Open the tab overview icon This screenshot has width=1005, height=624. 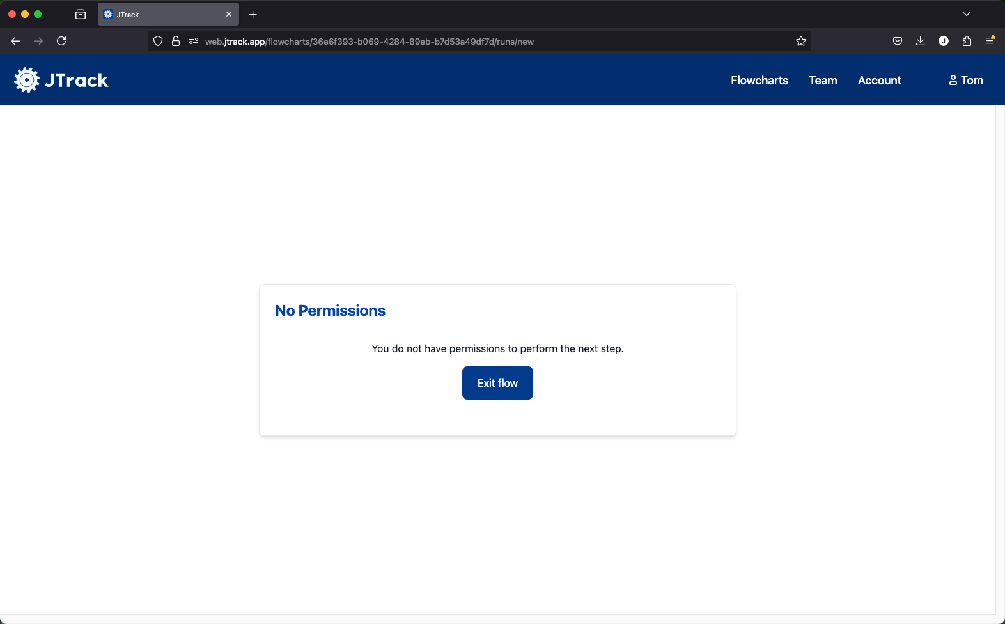point(81,14)
